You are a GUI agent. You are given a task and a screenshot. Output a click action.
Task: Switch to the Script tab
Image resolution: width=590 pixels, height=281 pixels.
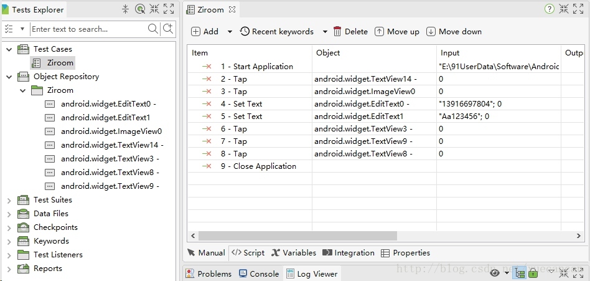coord(248,253)
